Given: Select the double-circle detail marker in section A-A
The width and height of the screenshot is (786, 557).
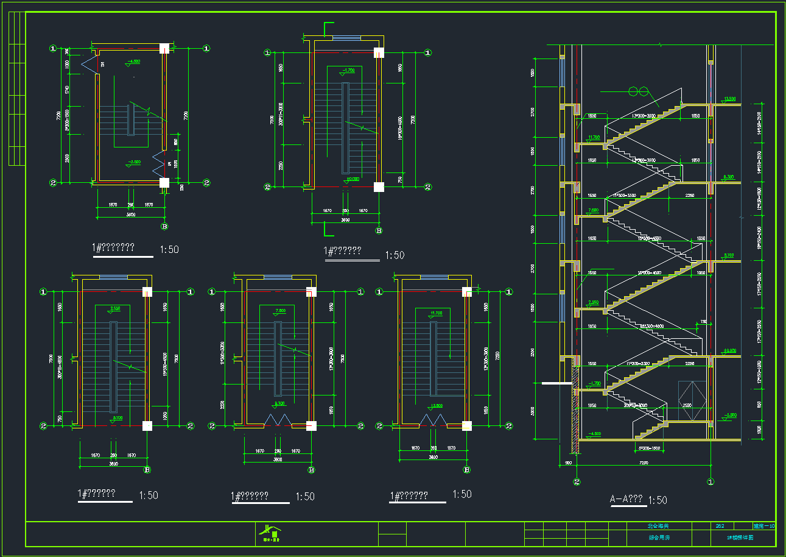Looking at the screenshot, I should pyautogui.click(x=637, y=92).
